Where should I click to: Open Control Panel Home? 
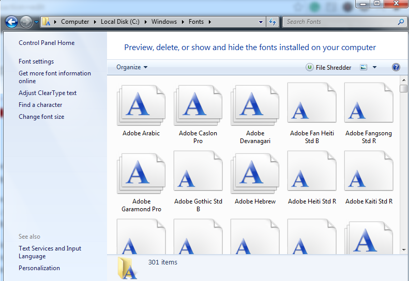(47, 43)
